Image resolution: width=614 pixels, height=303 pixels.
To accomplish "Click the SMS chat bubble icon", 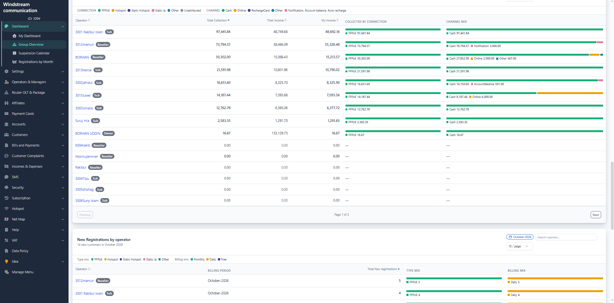I will (6, 177).
